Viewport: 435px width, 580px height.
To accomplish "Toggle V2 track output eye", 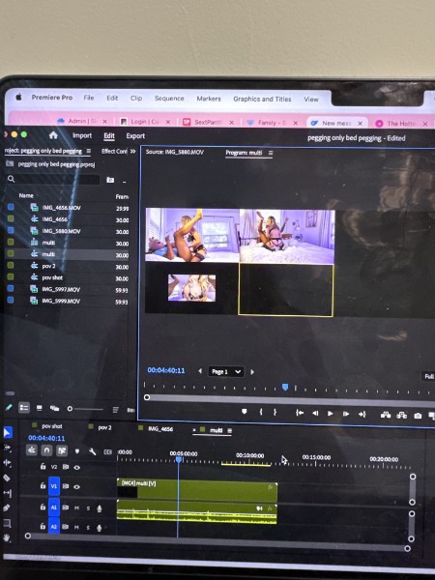I will click(76, 468).
